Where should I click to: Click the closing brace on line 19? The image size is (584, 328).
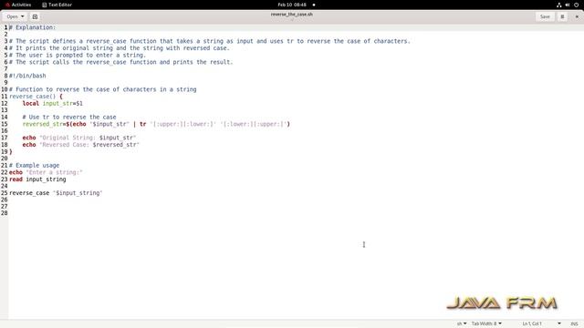click(x=10, y=152)
